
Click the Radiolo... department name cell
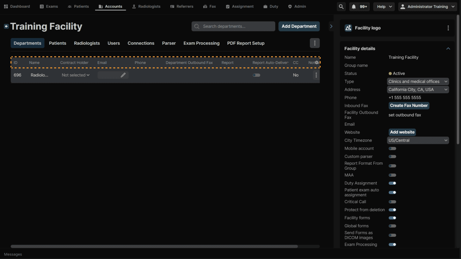click(x=39, y=75)
